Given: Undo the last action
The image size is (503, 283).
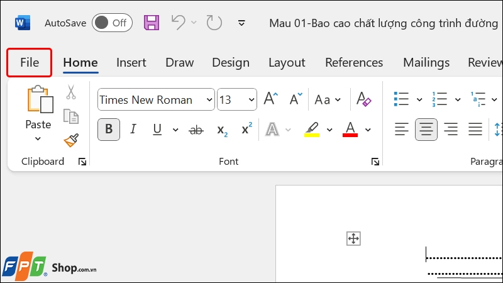Looking at the screenshot, I should 178,23.
